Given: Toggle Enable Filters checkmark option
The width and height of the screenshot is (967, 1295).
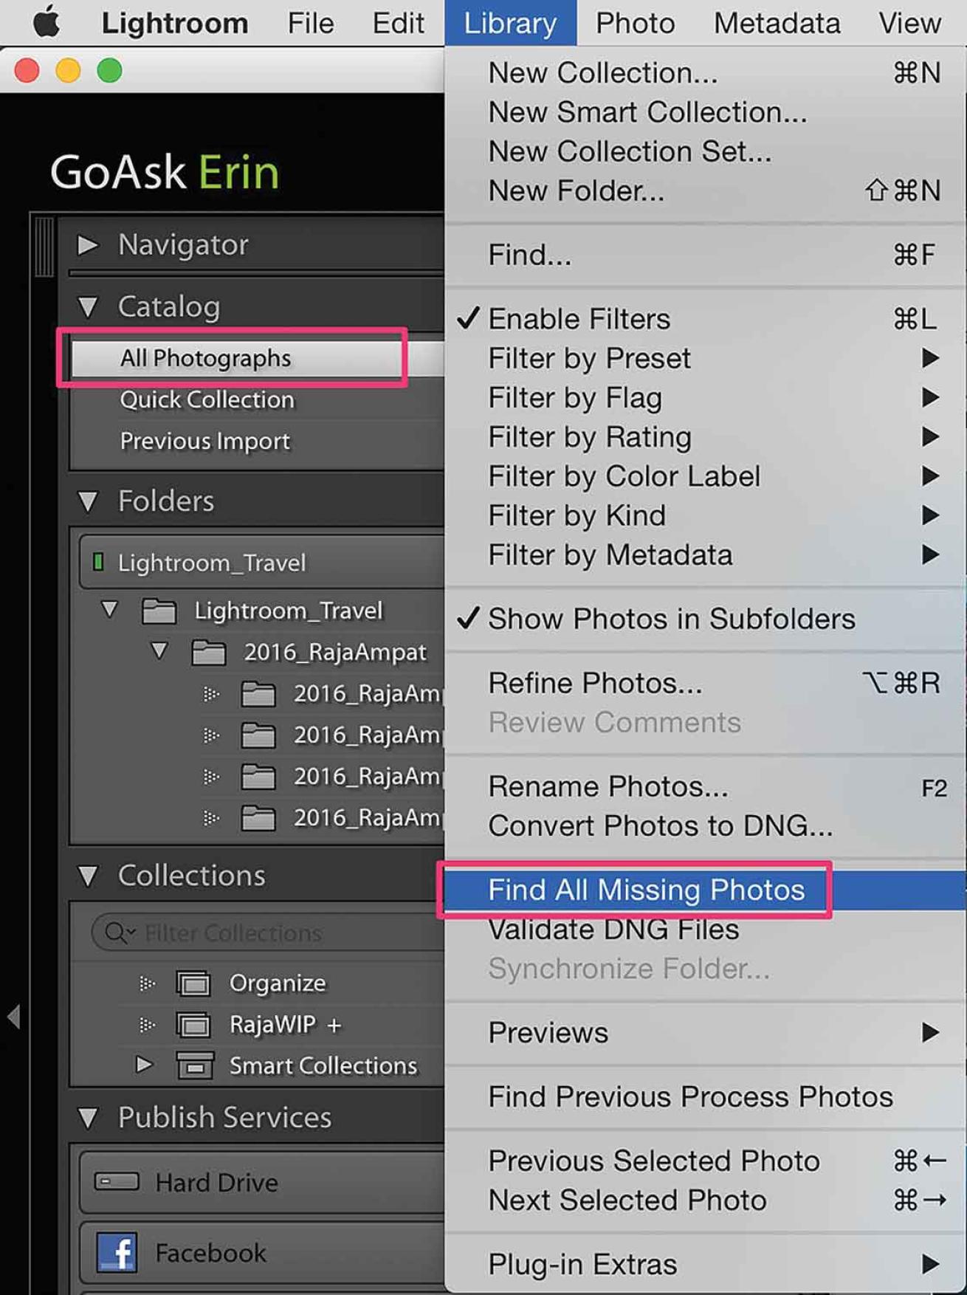Looking at the screenshot, I should coord(579,319).
